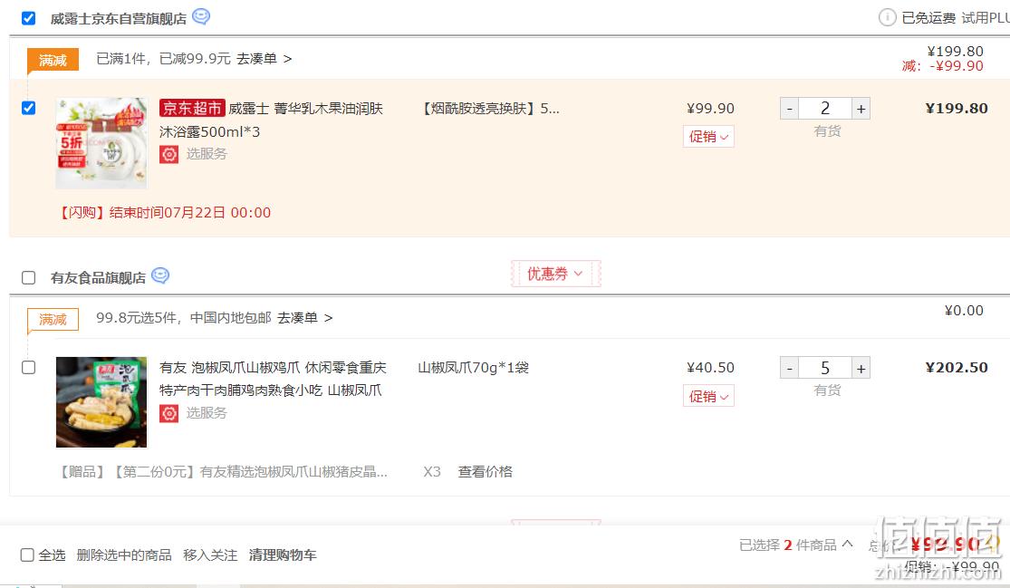Image resolution: width=1010 pixels, height=588 pixels.
Task: Click quantity field showing 2
Action: 825,109
